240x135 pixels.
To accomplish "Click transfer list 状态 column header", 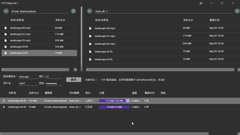I will pos(88,93).
